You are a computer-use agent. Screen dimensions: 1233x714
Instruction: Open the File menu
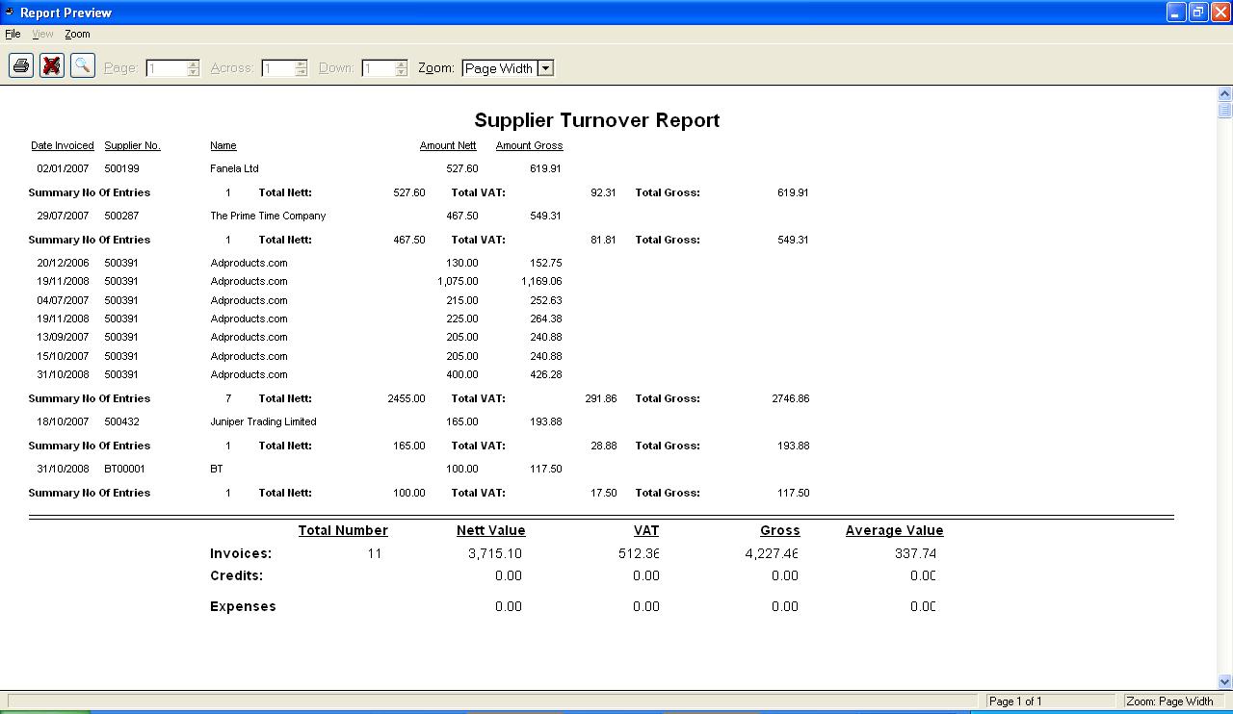click(13, 34)
